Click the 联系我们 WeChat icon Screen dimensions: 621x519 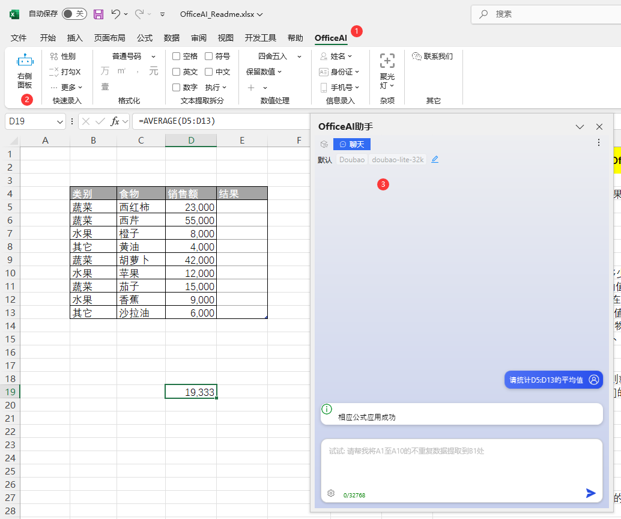tap(416, 56)
